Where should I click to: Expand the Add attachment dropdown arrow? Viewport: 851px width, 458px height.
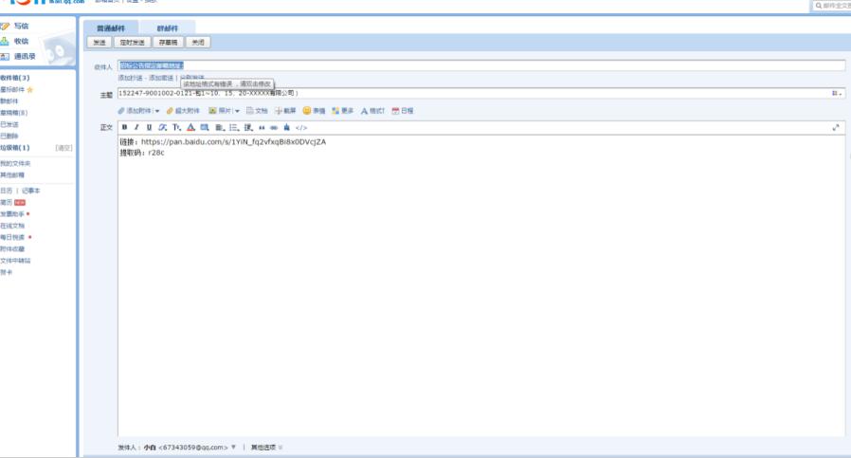157,111
